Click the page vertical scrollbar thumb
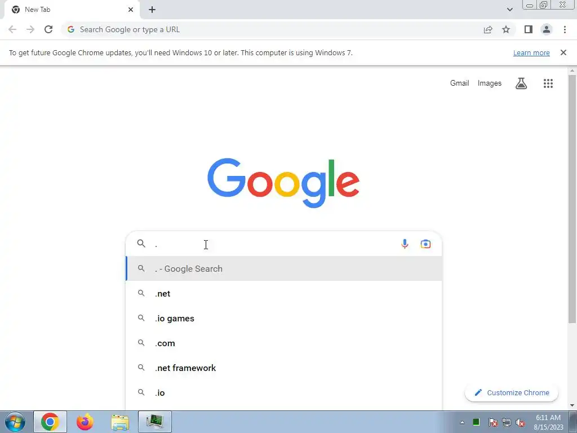The width and height of the screenshot is (577, 433). click(572, 199)
